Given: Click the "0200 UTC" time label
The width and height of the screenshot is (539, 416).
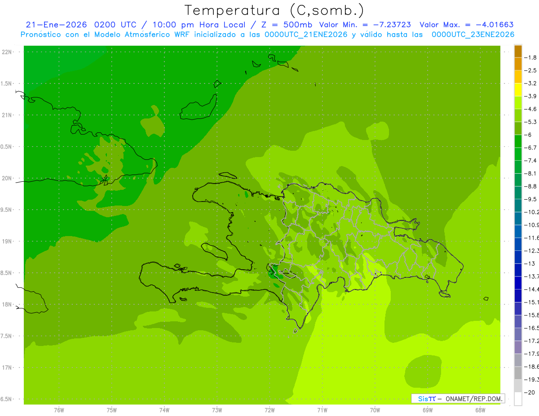Looking at the screenshot, I should (115, 25).
